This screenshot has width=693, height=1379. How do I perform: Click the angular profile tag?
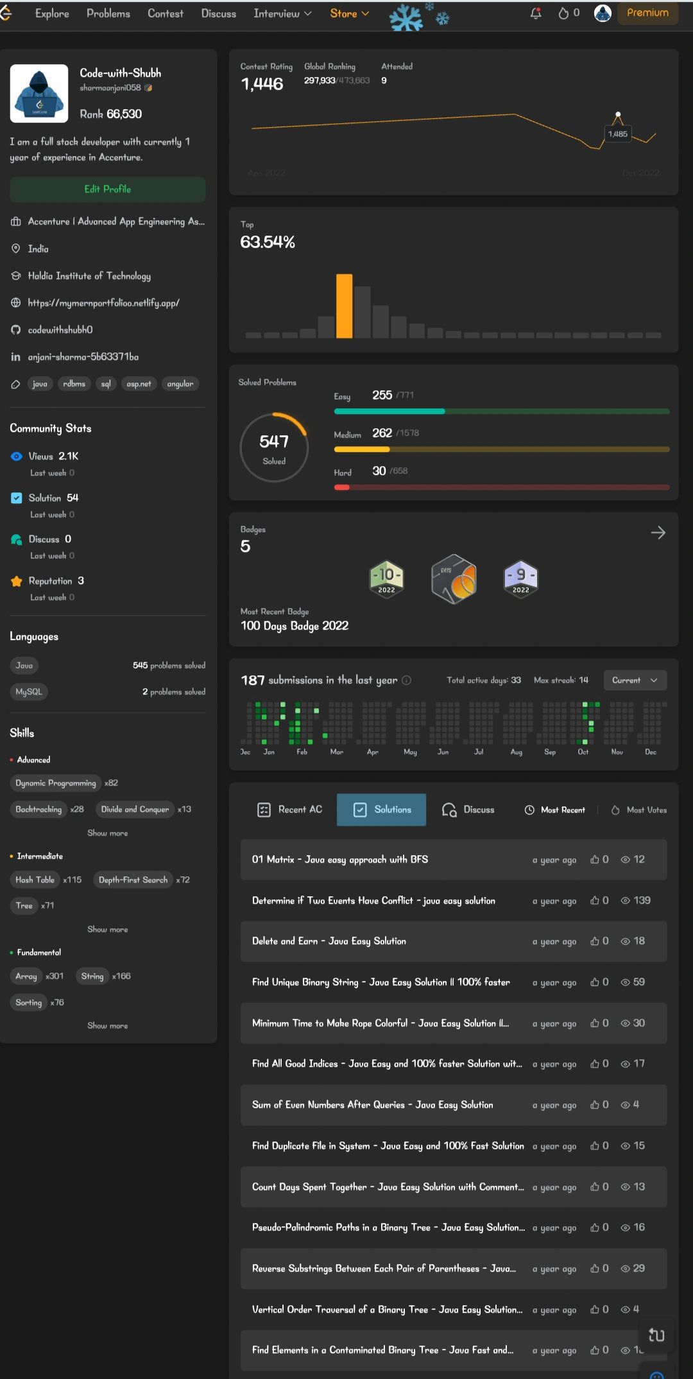click(180, 384)
